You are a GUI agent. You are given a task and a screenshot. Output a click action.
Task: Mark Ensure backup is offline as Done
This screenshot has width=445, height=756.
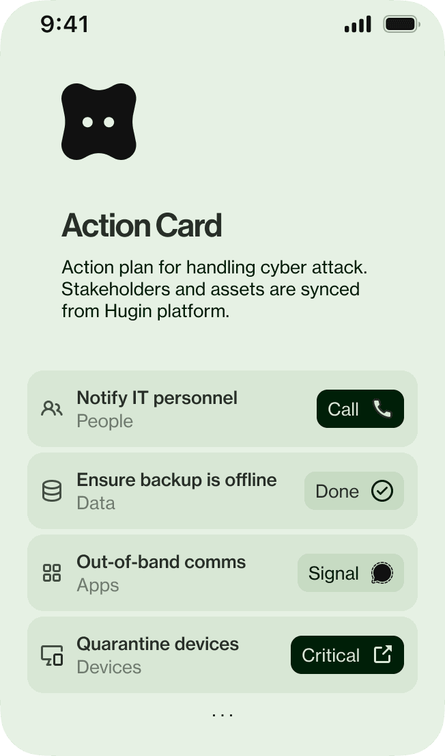coord(354,491)
